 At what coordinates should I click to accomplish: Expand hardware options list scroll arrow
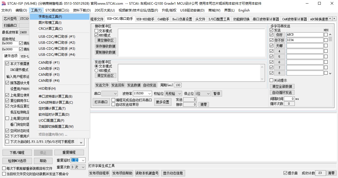(x=81, y=142)
